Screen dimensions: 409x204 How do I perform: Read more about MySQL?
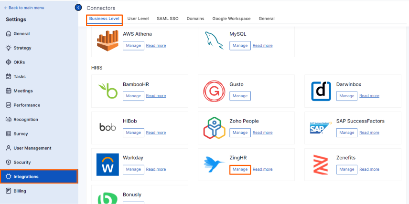263,46
